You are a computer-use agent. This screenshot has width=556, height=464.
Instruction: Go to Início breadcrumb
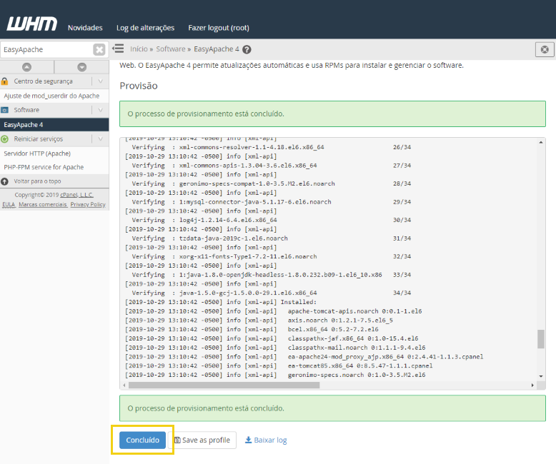pos(139,49)
